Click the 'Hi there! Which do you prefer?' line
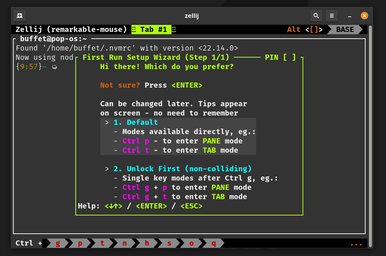The image size is (386, 256). [x=167, y=67]
